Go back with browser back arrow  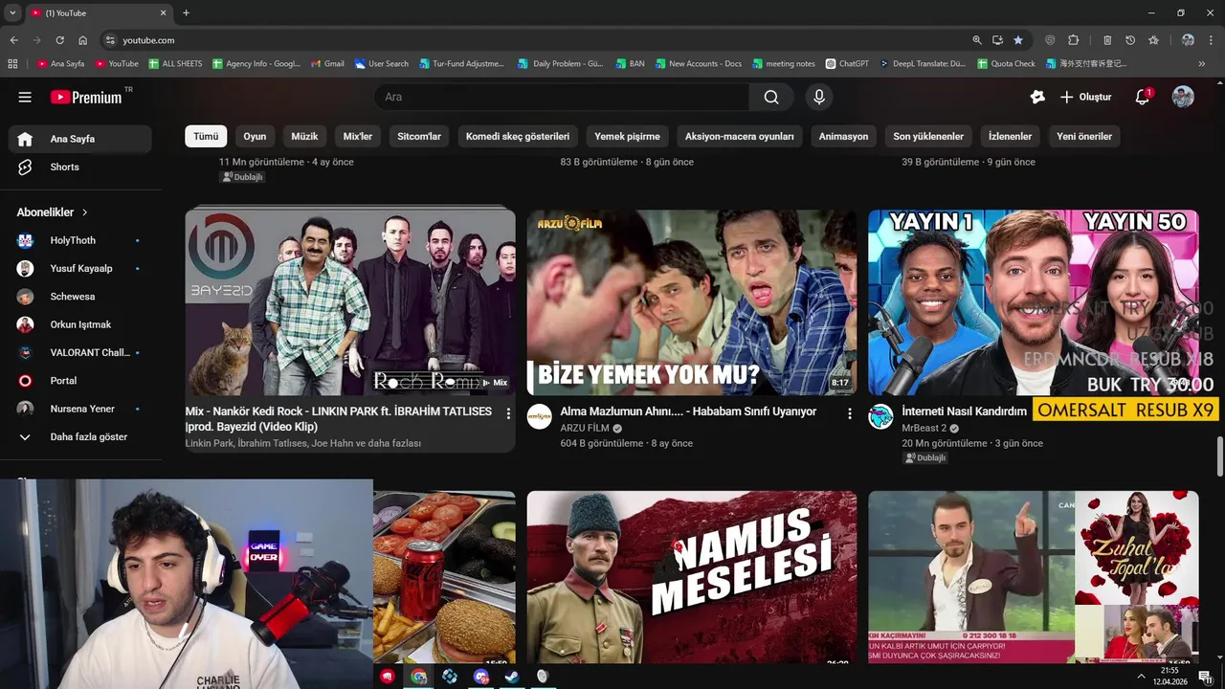13,40
